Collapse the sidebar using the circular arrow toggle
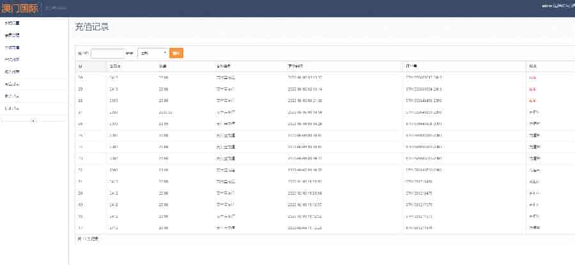Image resolution: width=575 pixels, height=265 pixels. 33,121
